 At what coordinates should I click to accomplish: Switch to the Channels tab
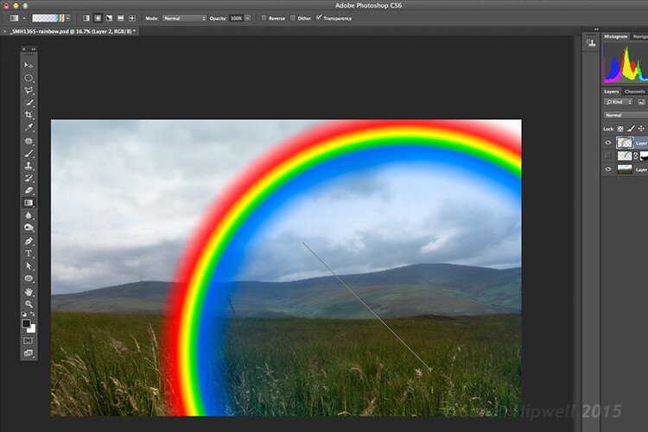click(634, 92)
